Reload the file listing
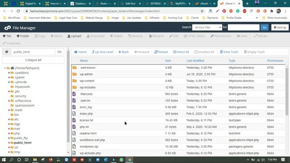 pos(161,52)
